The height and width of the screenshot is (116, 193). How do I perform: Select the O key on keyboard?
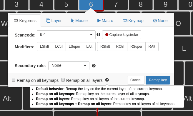click(182, 23)
